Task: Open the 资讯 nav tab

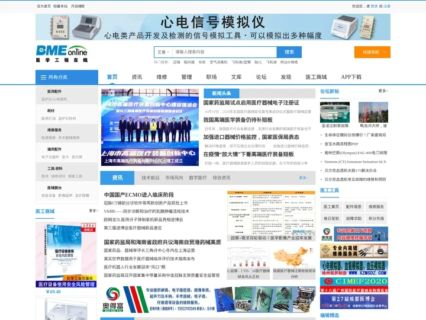Action: (x=137, y=77)
